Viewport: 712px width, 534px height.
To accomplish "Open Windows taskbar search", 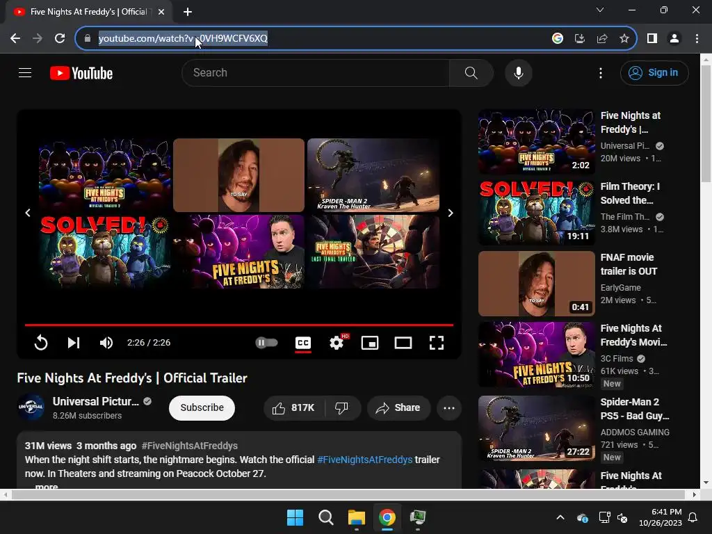I will pos(326,517).
